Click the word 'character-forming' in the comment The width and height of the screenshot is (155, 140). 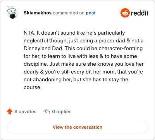pos(121,49)
